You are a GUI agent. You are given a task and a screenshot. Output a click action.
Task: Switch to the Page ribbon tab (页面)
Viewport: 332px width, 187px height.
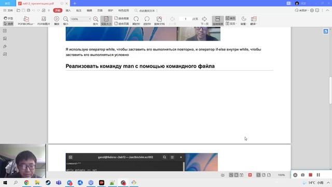tap(100, 10)
